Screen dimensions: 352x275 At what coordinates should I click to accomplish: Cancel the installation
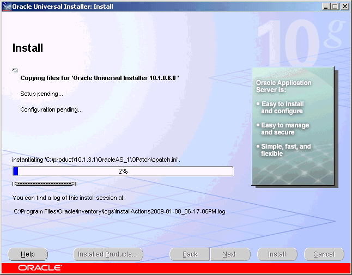[x=324, y=254]
